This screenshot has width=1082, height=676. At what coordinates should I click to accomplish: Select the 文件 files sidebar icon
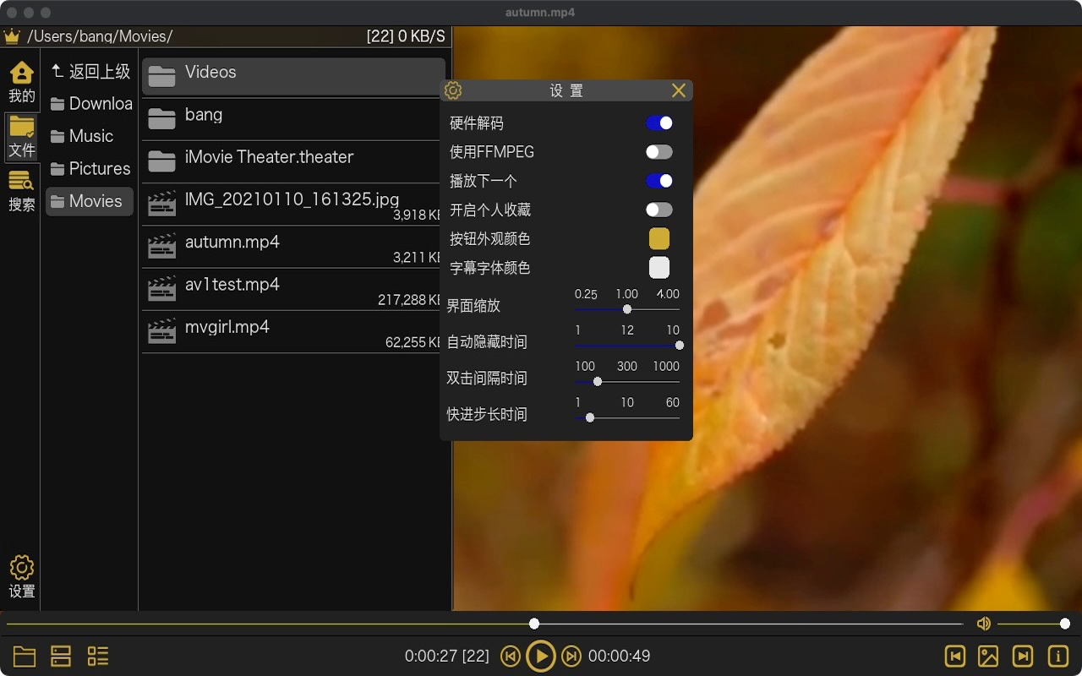[21, 137]
